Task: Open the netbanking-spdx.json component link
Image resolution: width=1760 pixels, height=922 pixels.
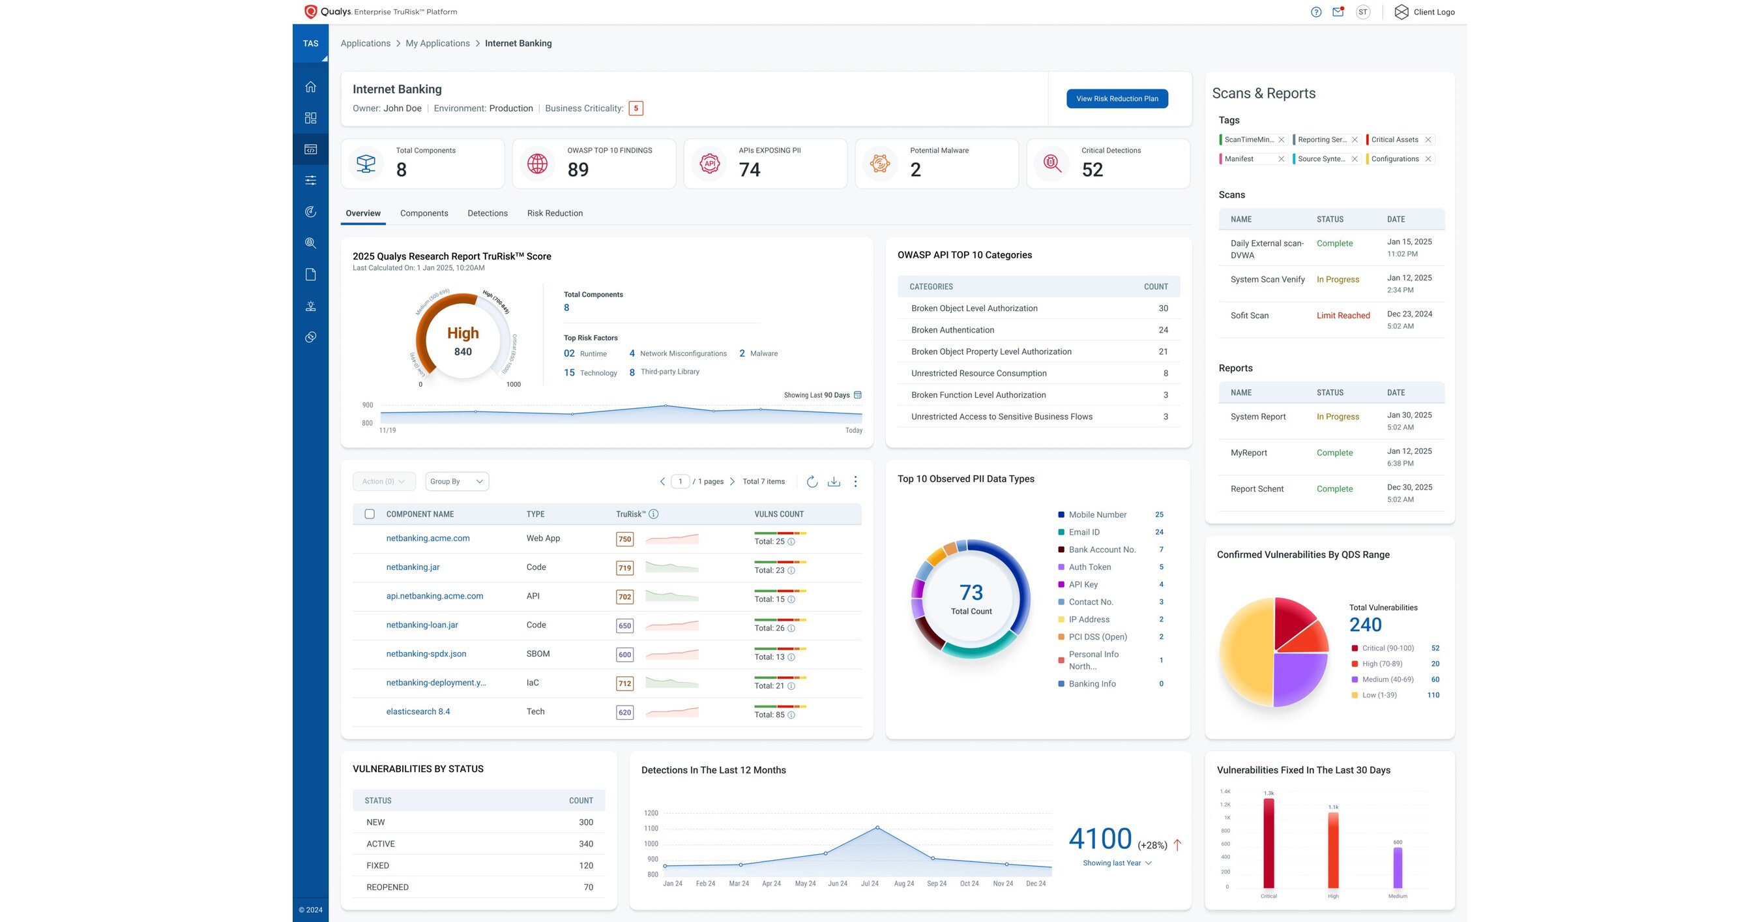Action: (x=426, y=653)
